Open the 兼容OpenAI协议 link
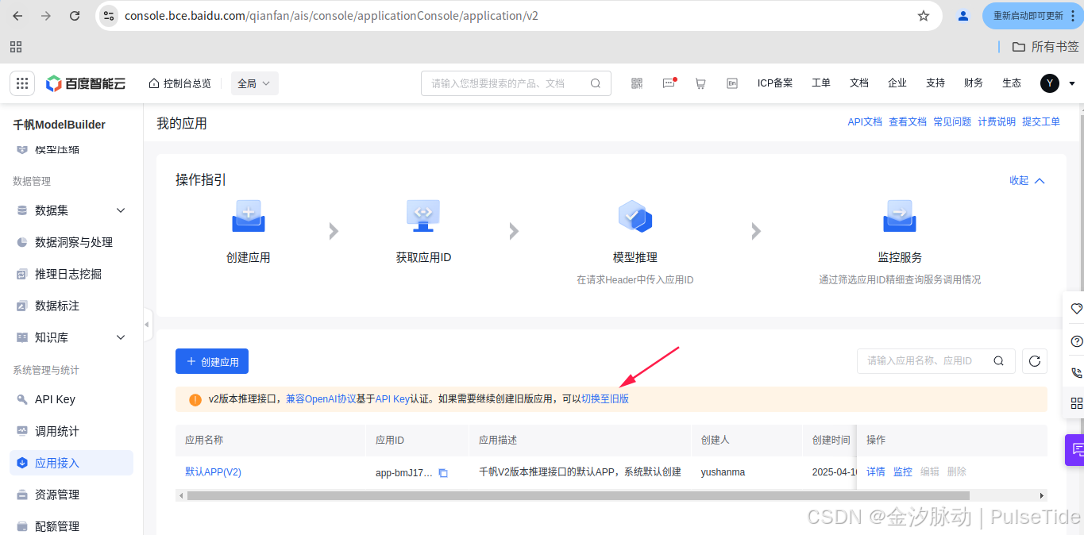Screen dimensions: 1084x535 pyautogui.click(x=321, y=399)
